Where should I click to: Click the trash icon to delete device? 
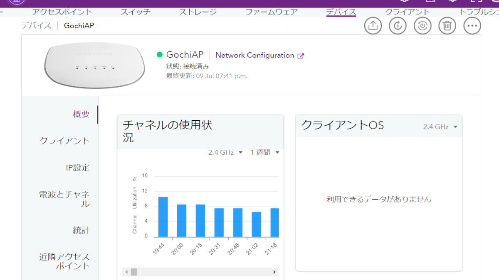pos(447,26)
